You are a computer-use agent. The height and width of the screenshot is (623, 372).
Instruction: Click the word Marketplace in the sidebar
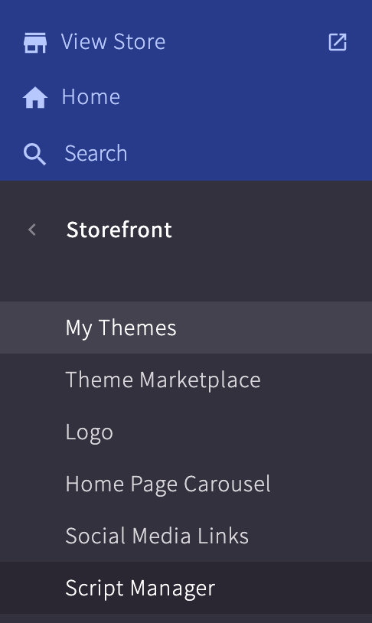click(x=200, y=380)
